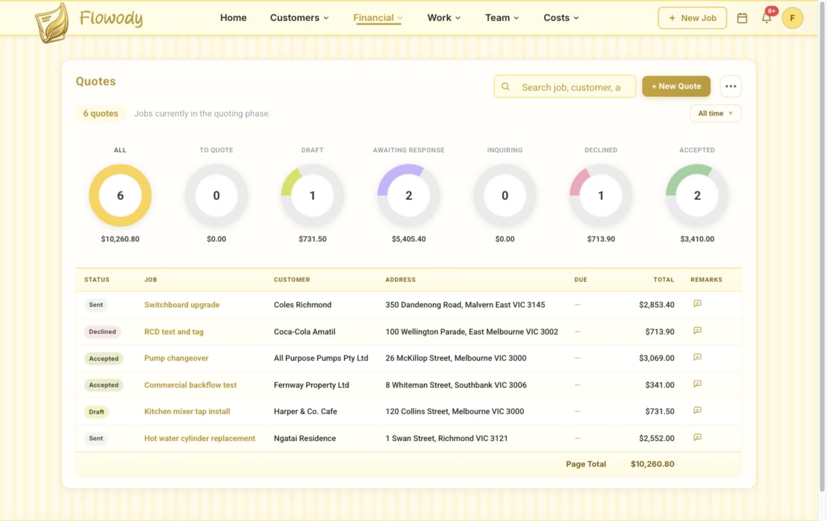The height and width of the screenshot is (521, 835).
Task: Select customer Coles Richmond
Action: (x=303, y=304)
